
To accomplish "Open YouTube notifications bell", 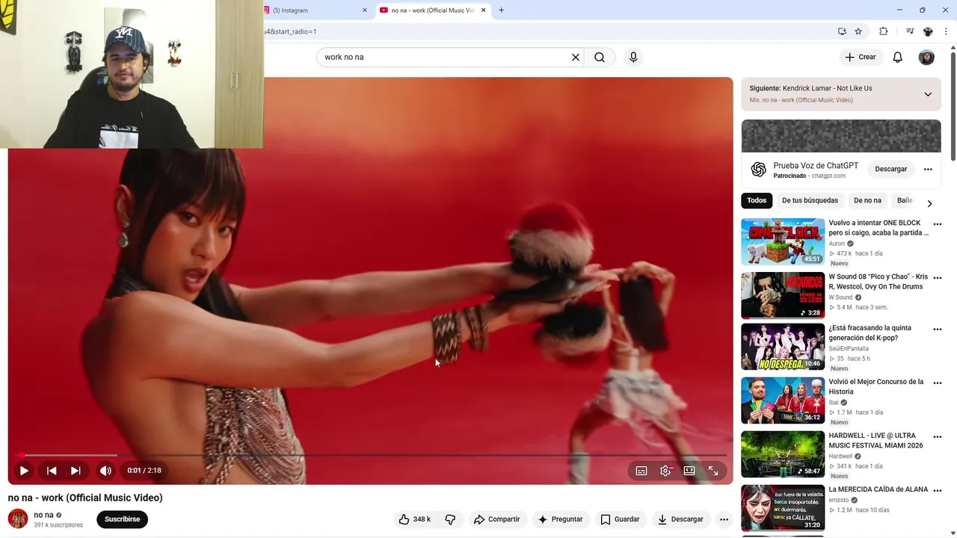I will coord(898,57).
